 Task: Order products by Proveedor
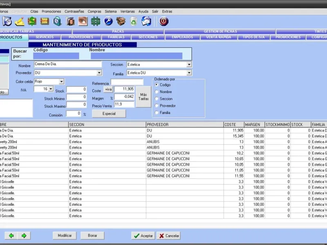click(157, 106)
